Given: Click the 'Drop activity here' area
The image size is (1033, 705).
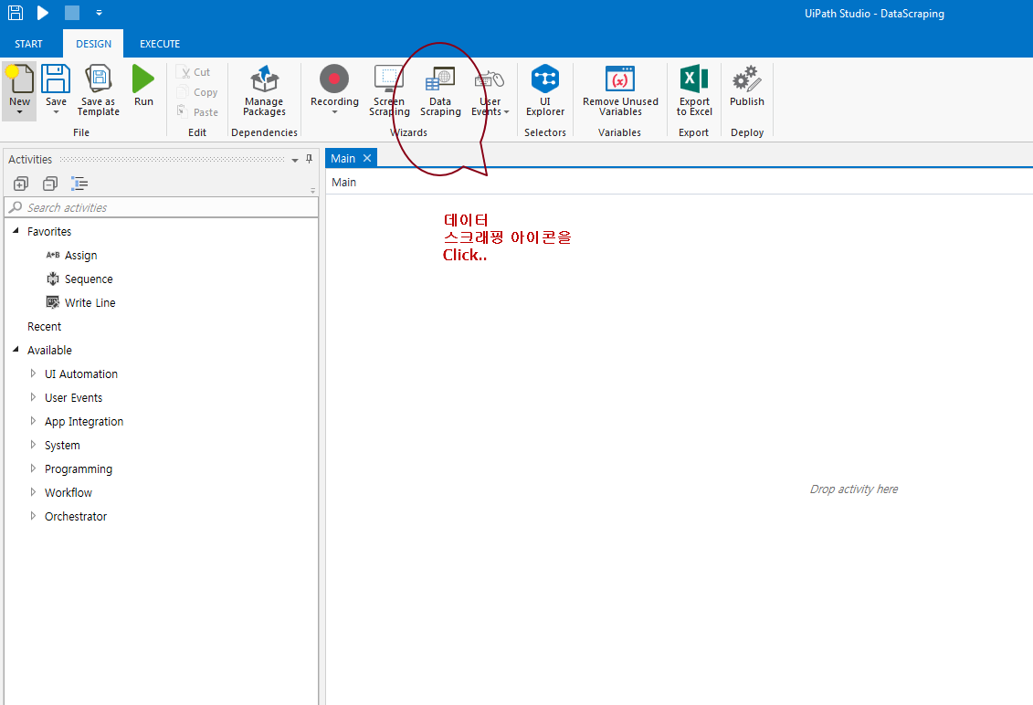Looking at the screenshot, I should [x=854, y=489].
